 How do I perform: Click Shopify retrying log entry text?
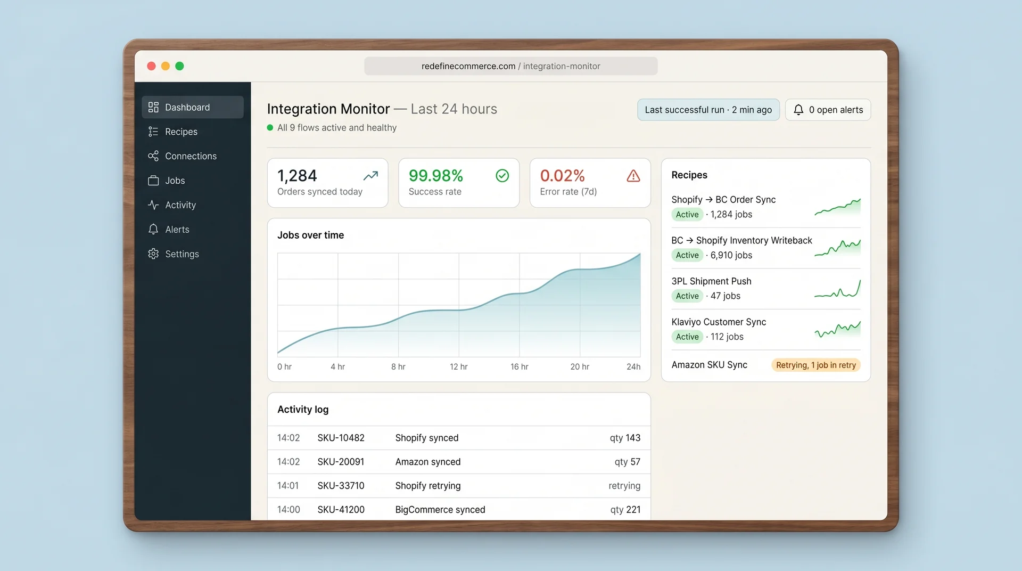click(x=427, y=486)
